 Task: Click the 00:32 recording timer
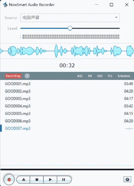[x=67, y=66]
